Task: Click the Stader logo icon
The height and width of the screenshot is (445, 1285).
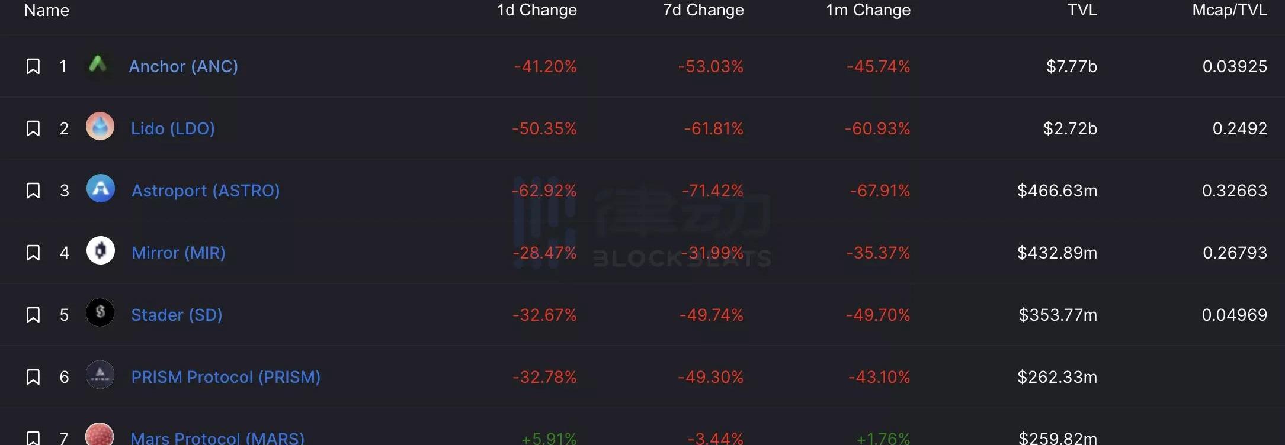Action: tap(100, 313)
